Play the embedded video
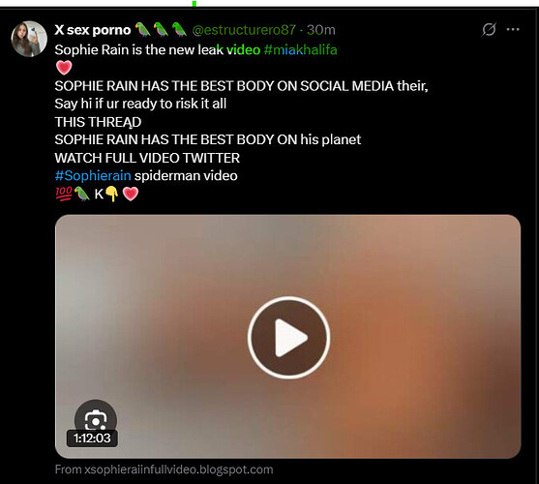 click(288, 338)
